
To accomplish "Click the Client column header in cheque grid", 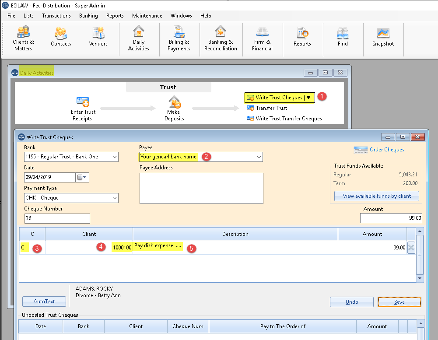I will [x=89, y=234].
